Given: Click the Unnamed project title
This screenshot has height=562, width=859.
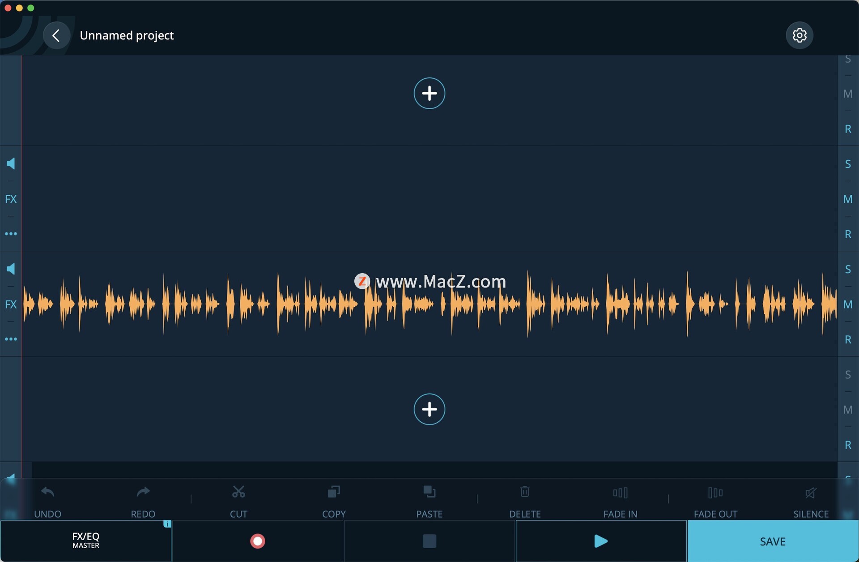Looking at the screenshot, I should pos(127,35).
